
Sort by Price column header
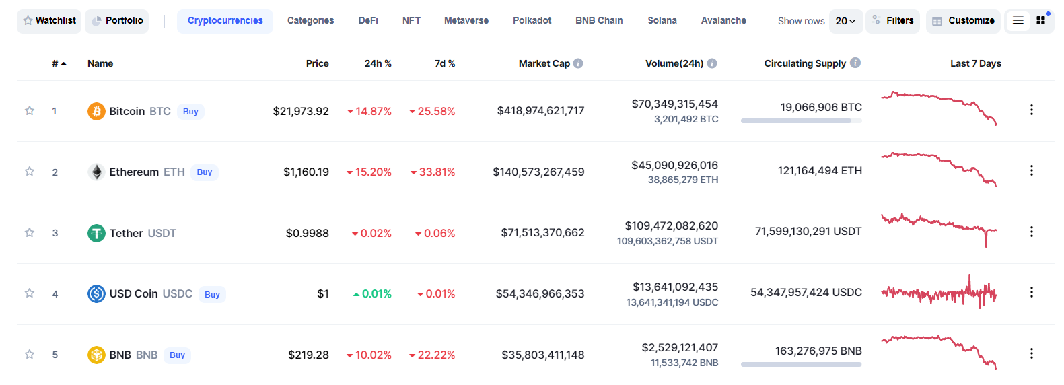[317, 63]
